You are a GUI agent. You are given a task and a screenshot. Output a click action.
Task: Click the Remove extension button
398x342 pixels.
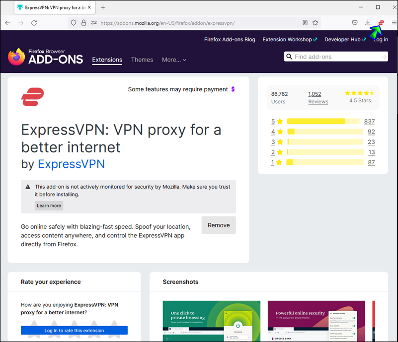(x=219, y=225)
